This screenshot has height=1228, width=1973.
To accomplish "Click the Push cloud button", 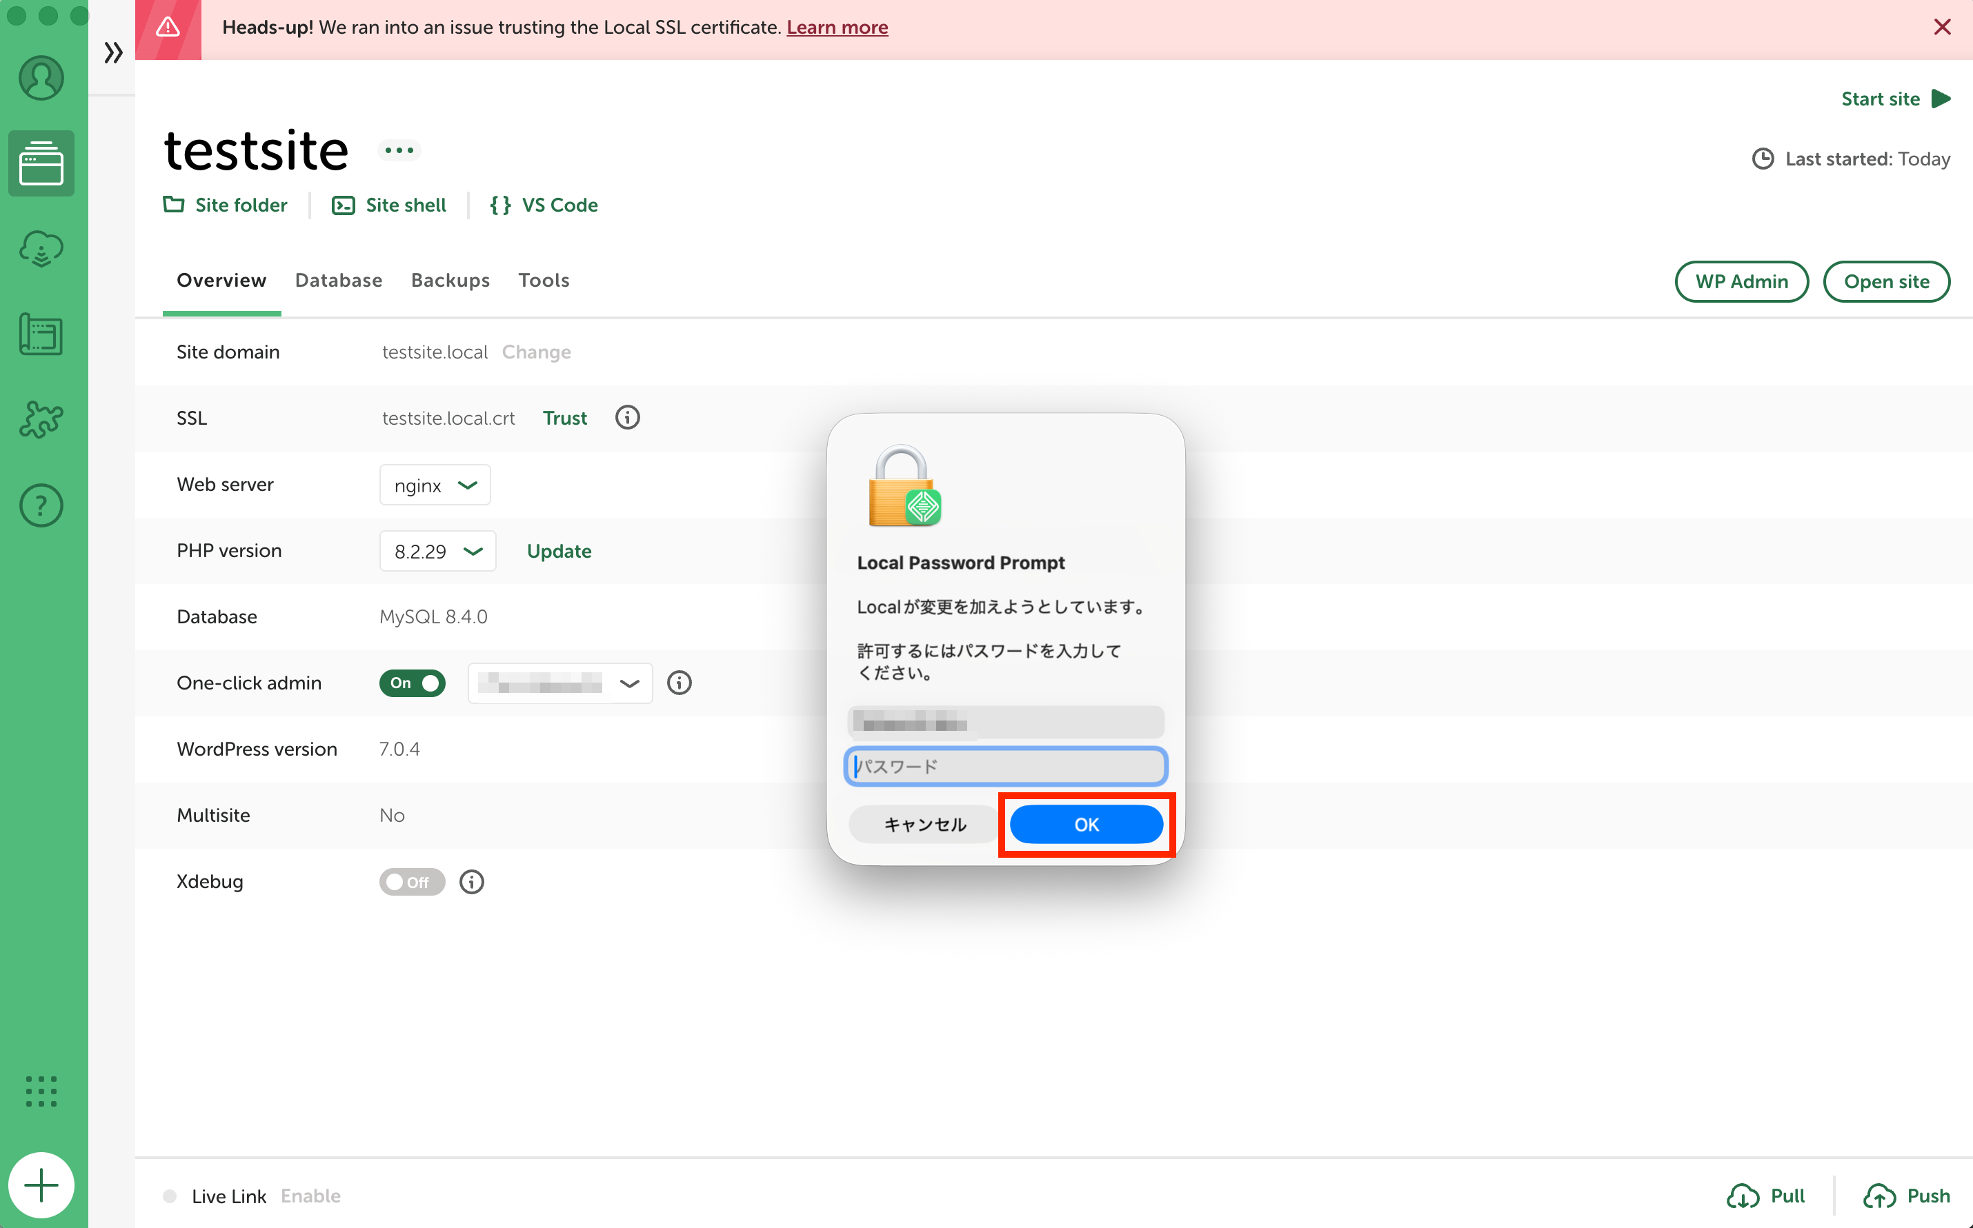I will tap(1905, 1196).
